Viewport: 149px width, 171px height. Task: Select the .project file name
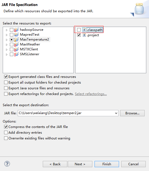click(x=93, y=35)
